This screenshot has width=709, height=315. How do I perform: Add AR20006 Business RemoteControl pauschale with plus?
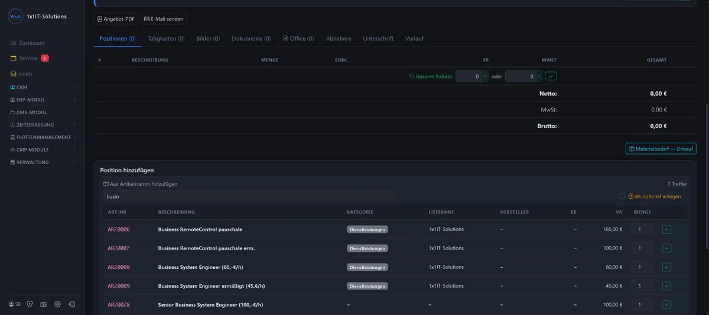666,229
